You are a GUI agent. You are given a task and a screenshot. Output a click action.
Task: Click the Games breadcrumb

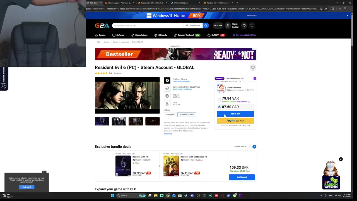click(115, 42)
